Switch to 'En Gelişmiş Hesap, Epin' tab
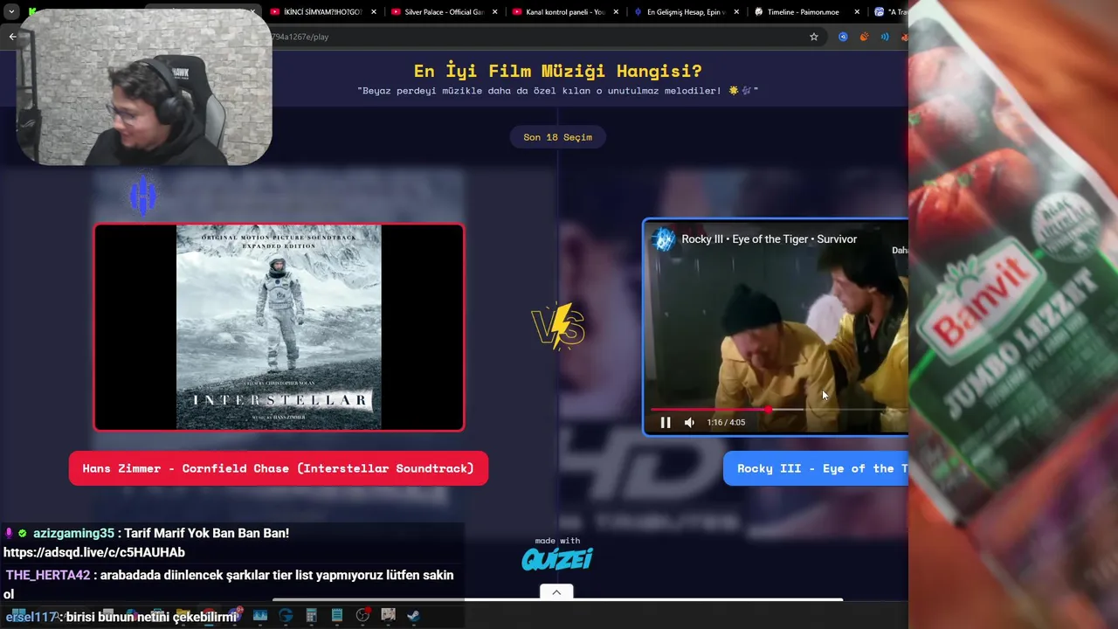1118x629 pixels. pyautogui.click(x=687, y=12)
